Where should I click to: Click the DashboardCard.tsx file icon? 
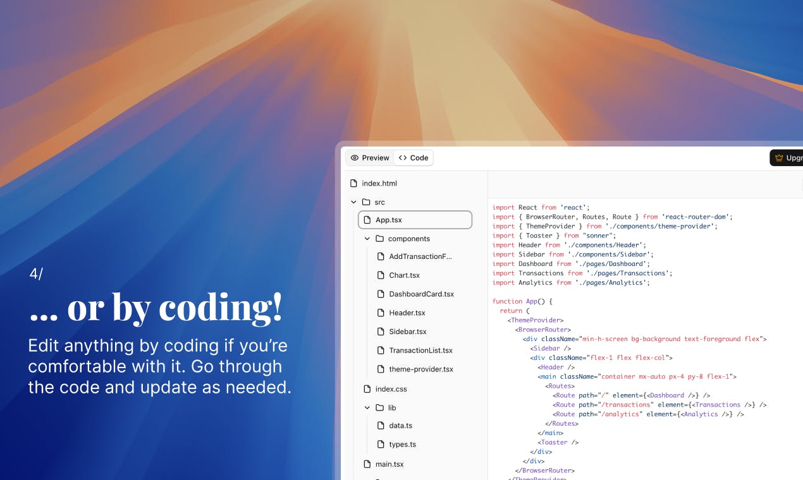tap(381, 294)
